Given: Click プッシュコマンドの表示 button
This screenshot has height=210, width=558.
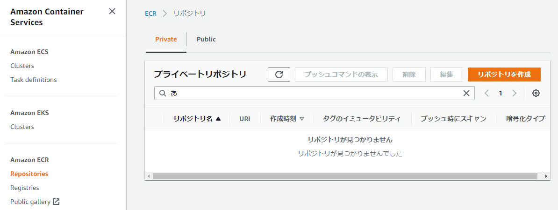Looking at the screenshot, I should tap(341, 75).
